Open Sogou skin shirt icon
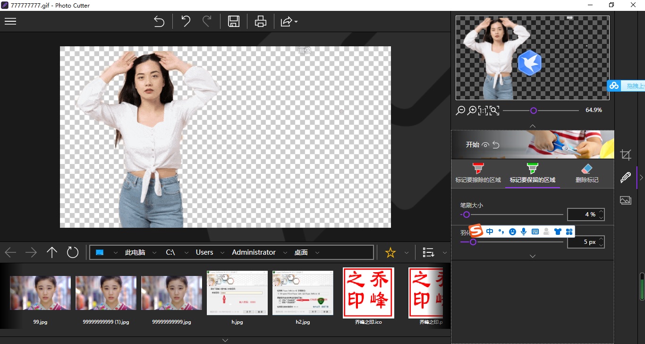The height and width of the screenshot is (344, 645). tap(558, 232)
